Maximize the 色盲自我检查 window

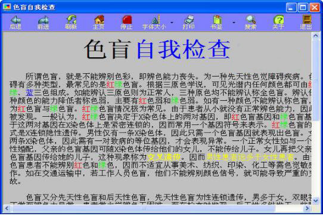303,7
